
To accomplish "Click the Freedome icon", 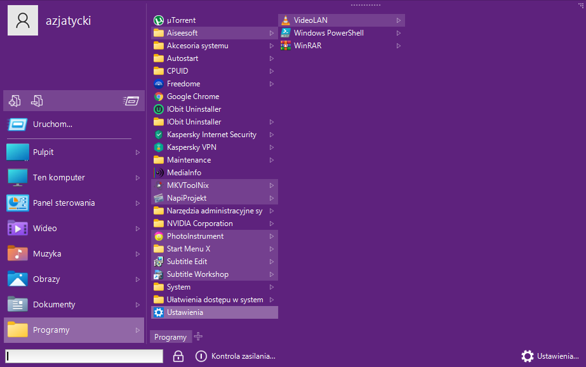I will pyautogui.click(x=159, y=84).
